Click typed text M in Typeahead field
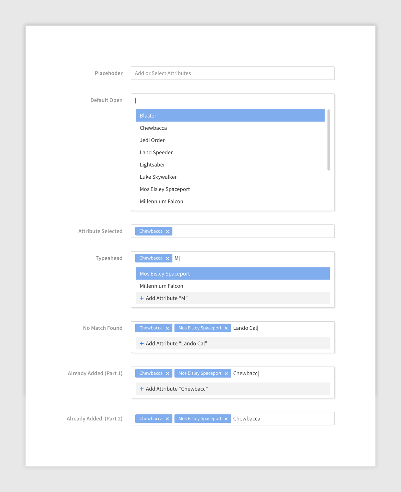This screenshot has width=401, height=492. pos(176,258)
